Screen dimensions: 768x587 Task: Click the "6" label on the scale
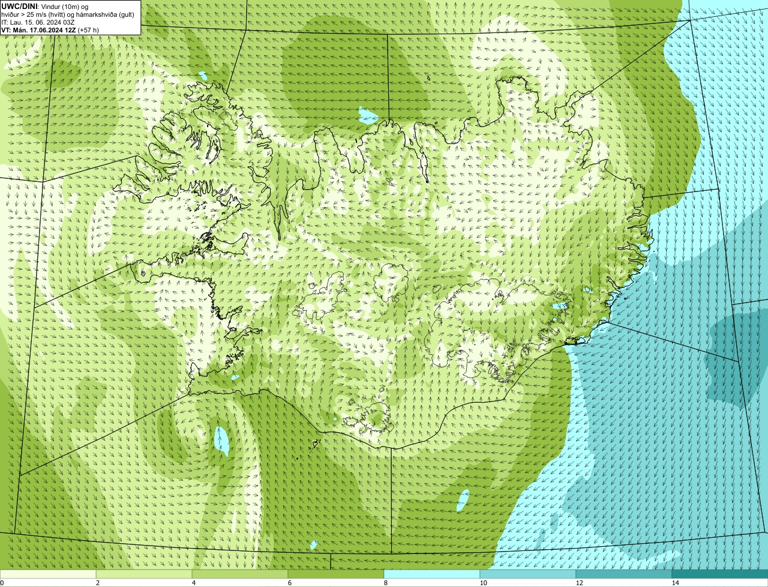click(289, 583)
